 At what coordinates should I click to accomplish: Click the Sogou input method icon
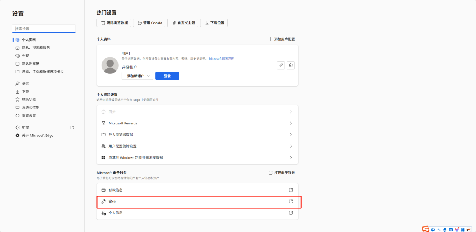pos(425,229)
